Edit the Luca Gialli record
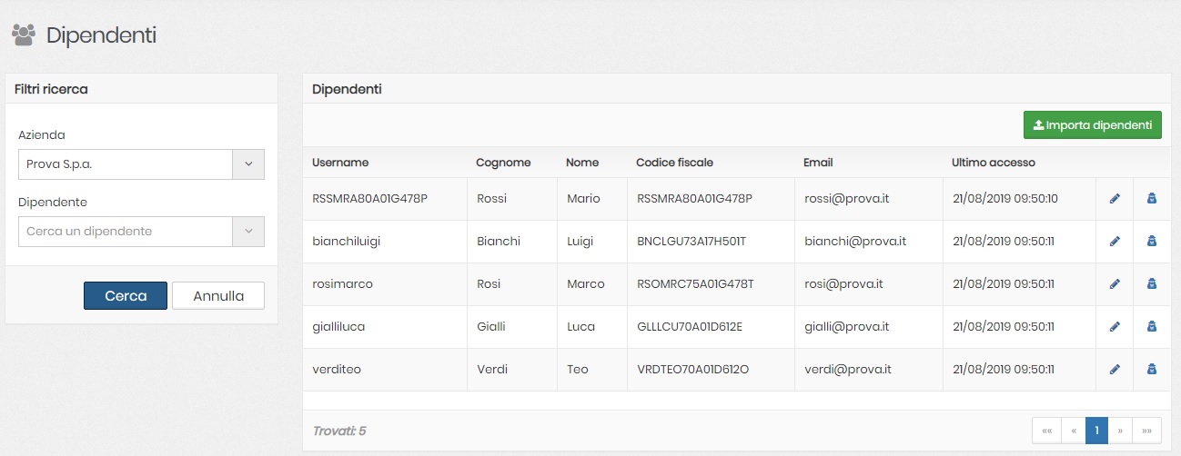The height and width of the screenshot is (456, 1181). [x=1115, y=327]
